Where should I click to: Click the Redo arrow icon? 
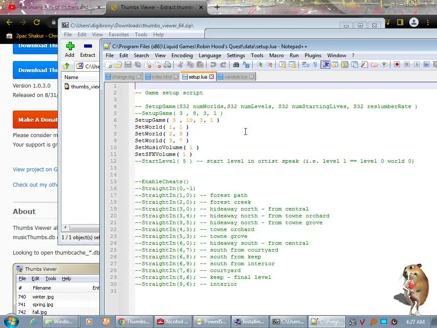coord(223,65)
